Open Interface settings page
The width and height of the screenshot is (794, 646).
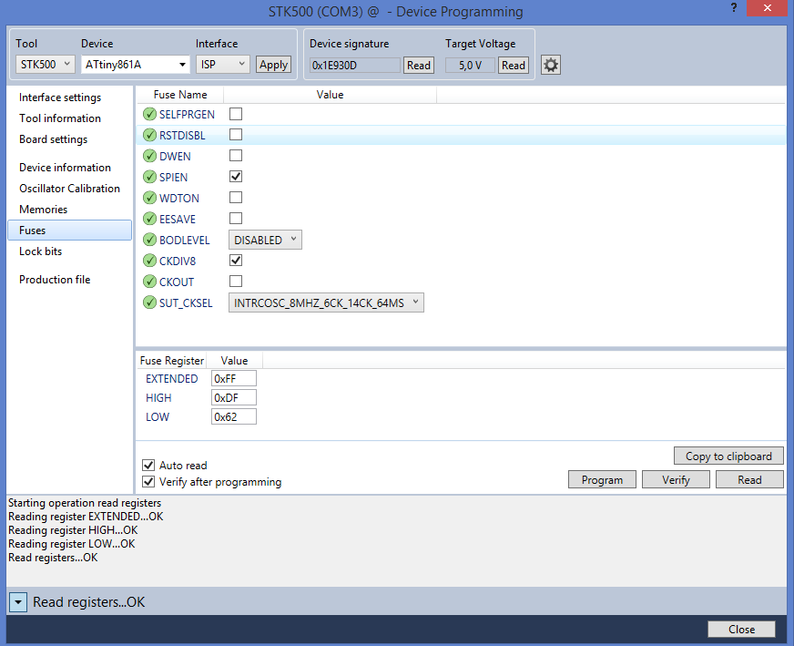(x=60, y=97)
